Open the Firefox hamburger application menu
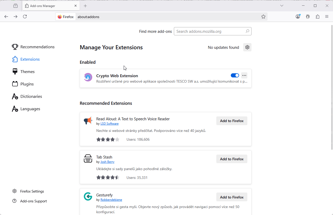The height and width of the screenshot is (215, 333). click(x=327, y=17)
